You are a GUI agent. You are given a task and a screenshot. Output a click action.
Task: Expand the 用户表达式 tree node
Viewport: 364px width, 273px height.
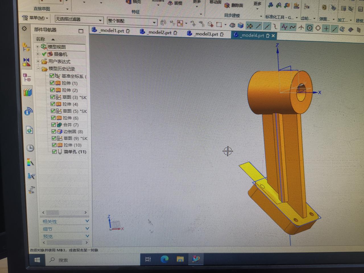click(38, 61)
